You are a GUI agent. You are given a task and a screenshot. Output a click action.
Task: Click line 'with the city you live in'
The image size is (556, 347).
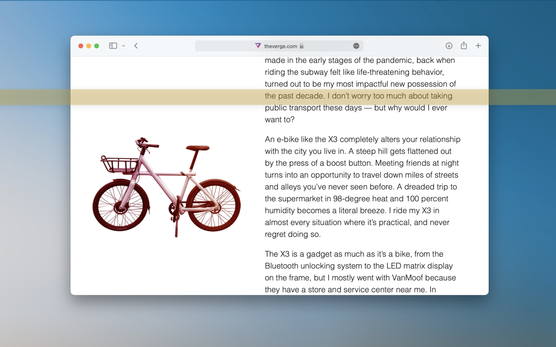(358, 151)
